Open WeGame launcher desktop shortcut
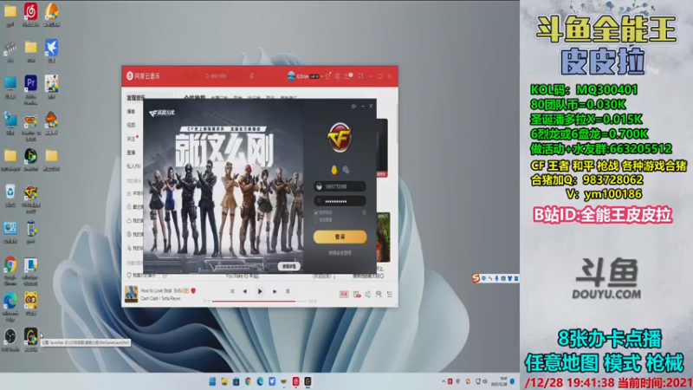 [30, 340]
